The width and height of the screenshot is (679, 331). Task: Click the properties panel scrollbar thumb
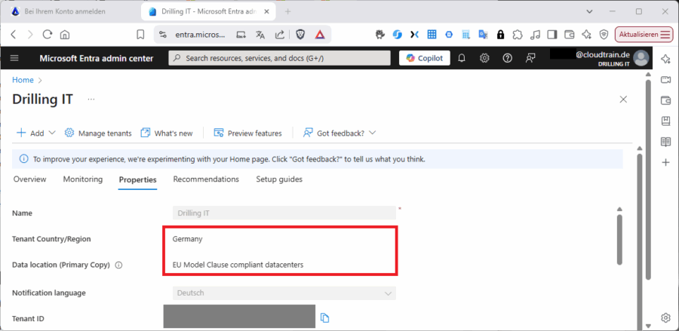[619, 239]
